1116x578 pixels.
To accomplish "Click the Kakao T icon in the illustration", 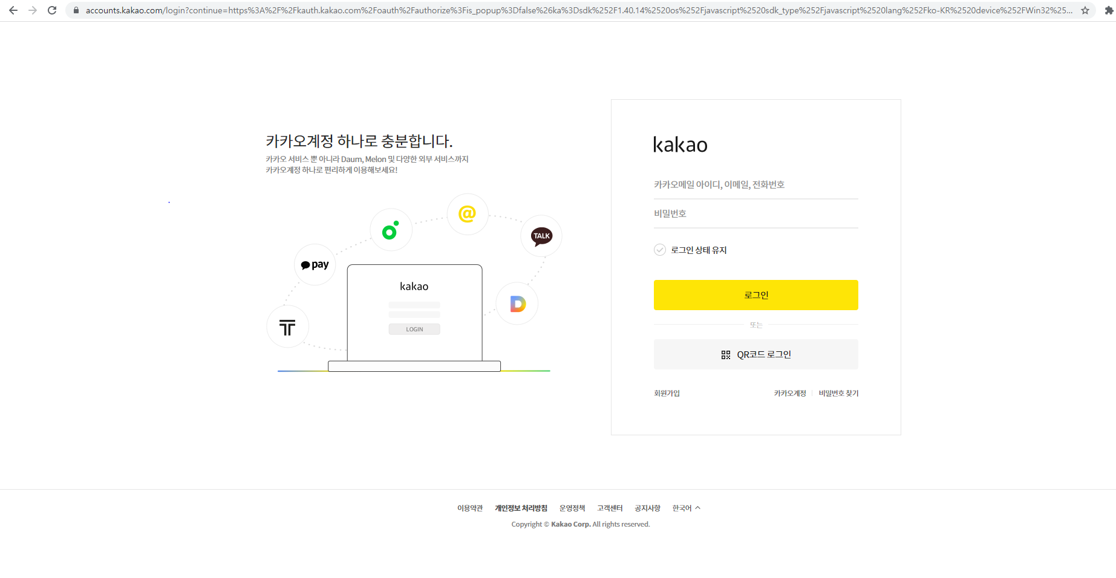I will 288,327.
